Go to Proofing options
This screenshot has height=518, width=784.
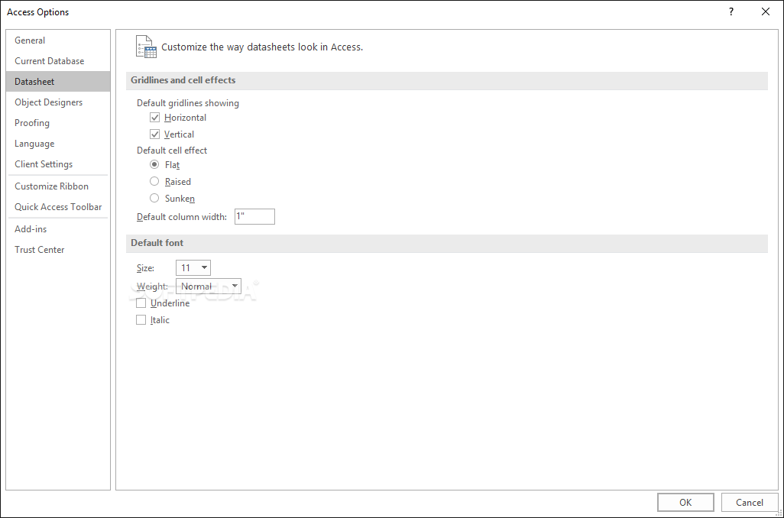(58, 123)
